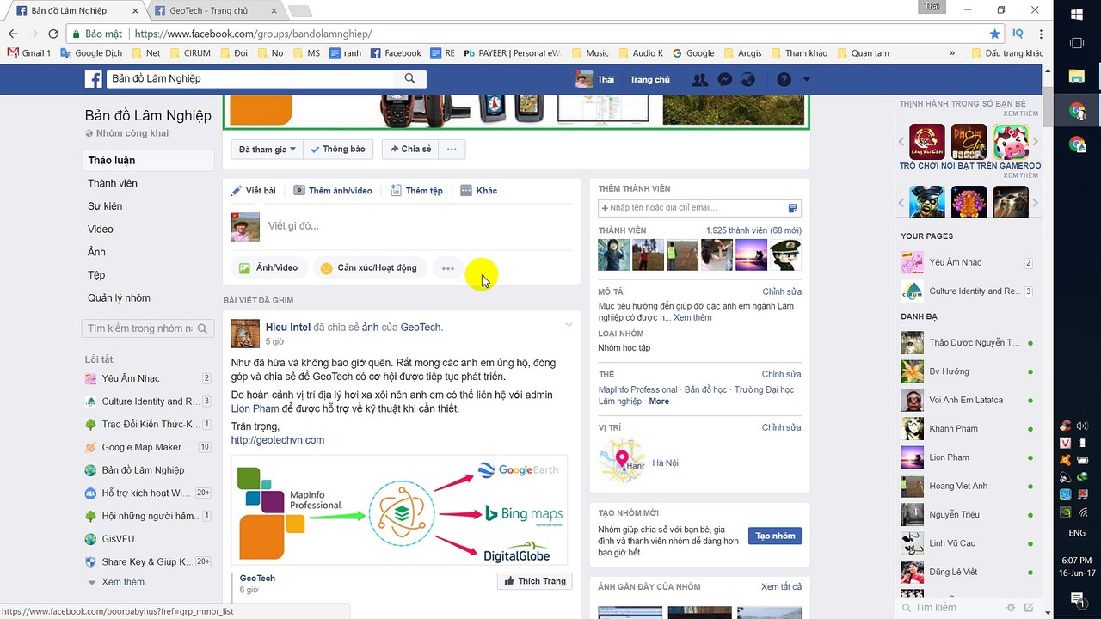Show more bookmarks with the overflow chevron

click(952, 53)
